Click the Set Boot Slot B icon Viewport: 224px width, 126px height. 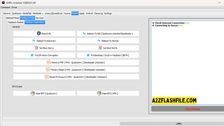(x=100, y=48)
